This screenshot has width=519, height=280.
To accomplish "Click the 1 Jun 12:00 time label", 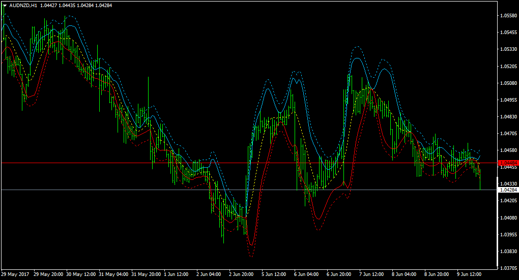I will 176,274.
